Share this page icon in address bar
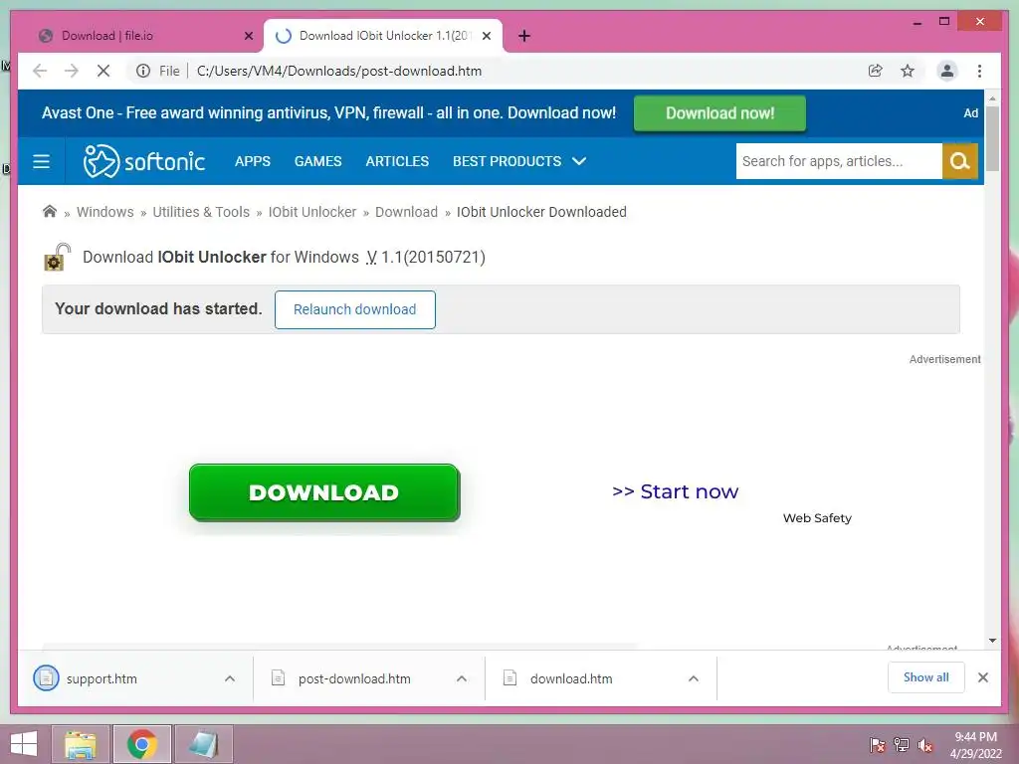Image resolution: width=1019 pixels, height=764 pixels. pyautogui.click(x=876, y=71)
